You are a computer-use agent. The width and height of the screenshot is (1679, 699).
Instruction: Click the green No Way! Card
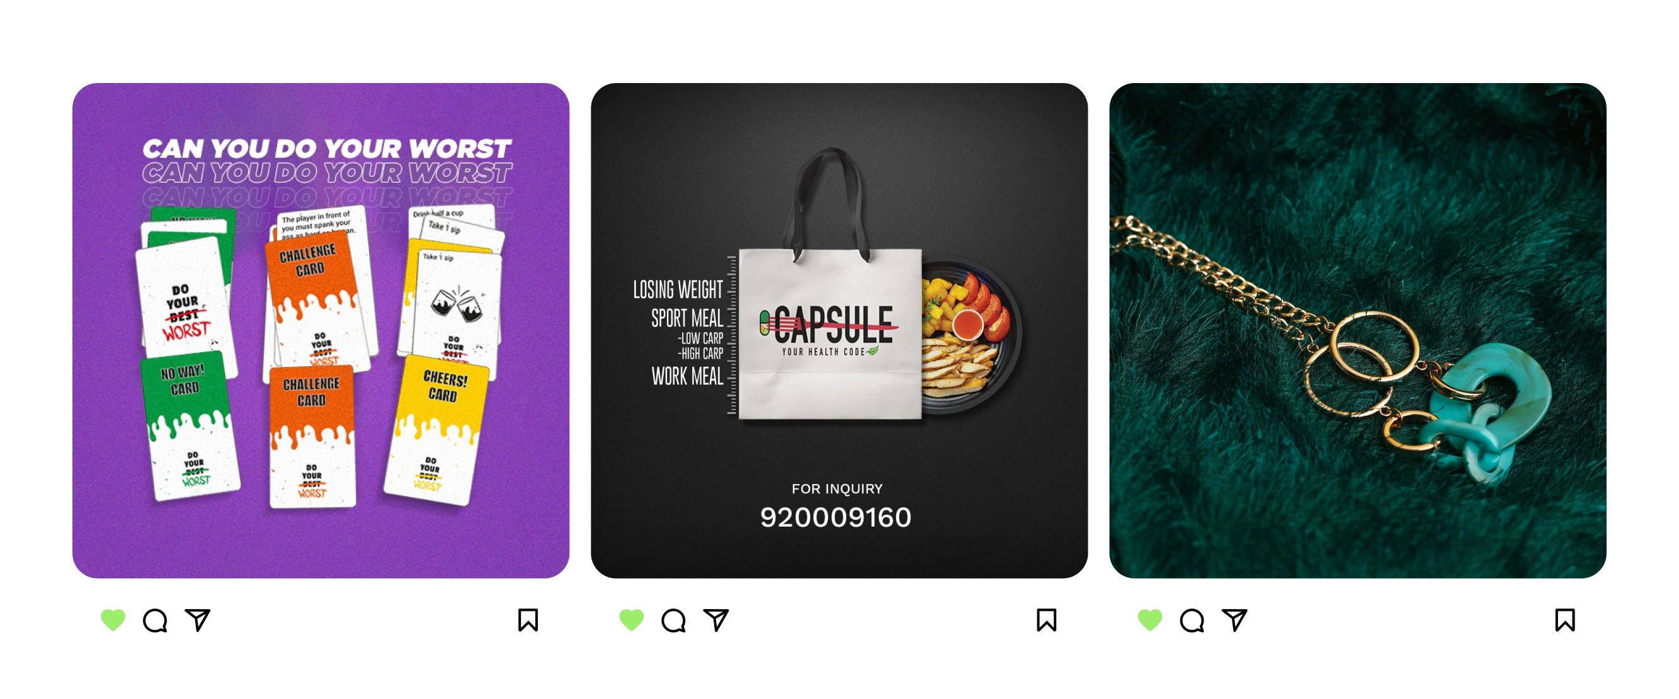190,426
